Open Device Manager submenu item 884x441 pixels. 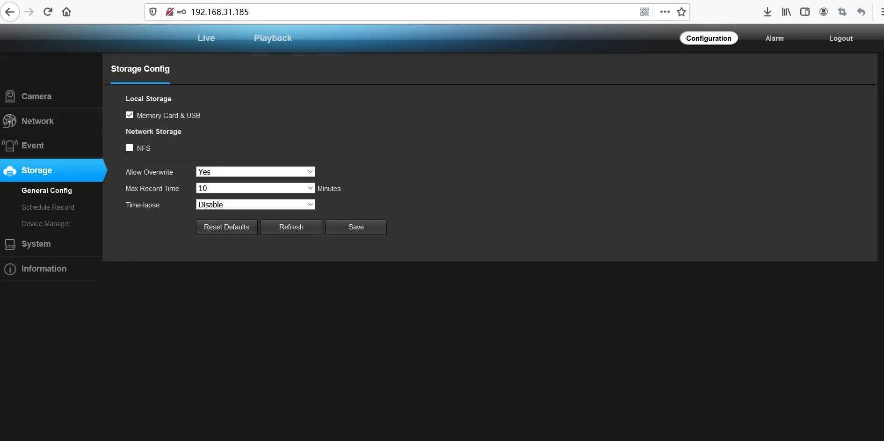(46, 224)
